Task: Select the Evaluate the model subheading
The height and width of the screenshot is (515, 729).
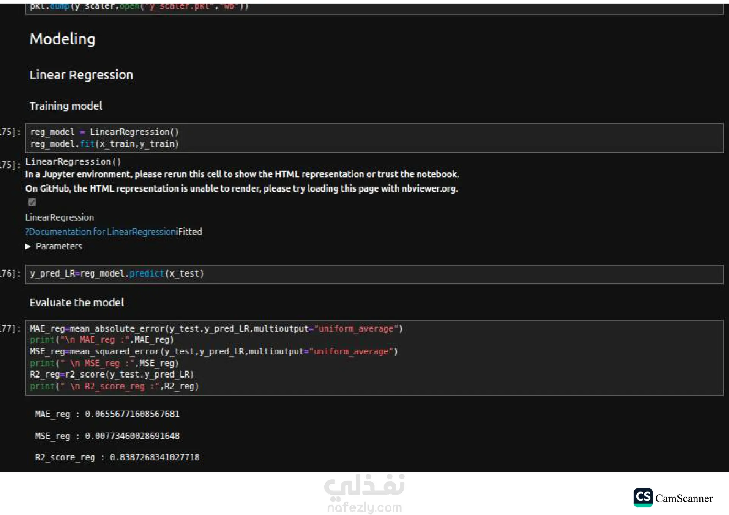Action: pos(77,302)
